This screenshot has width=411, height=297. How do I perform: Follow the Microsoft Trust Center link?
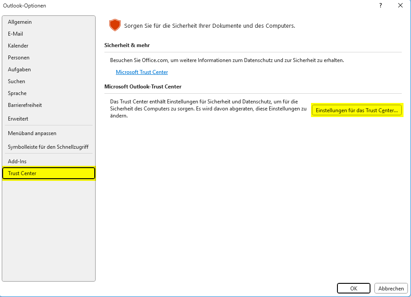(142, 72)
